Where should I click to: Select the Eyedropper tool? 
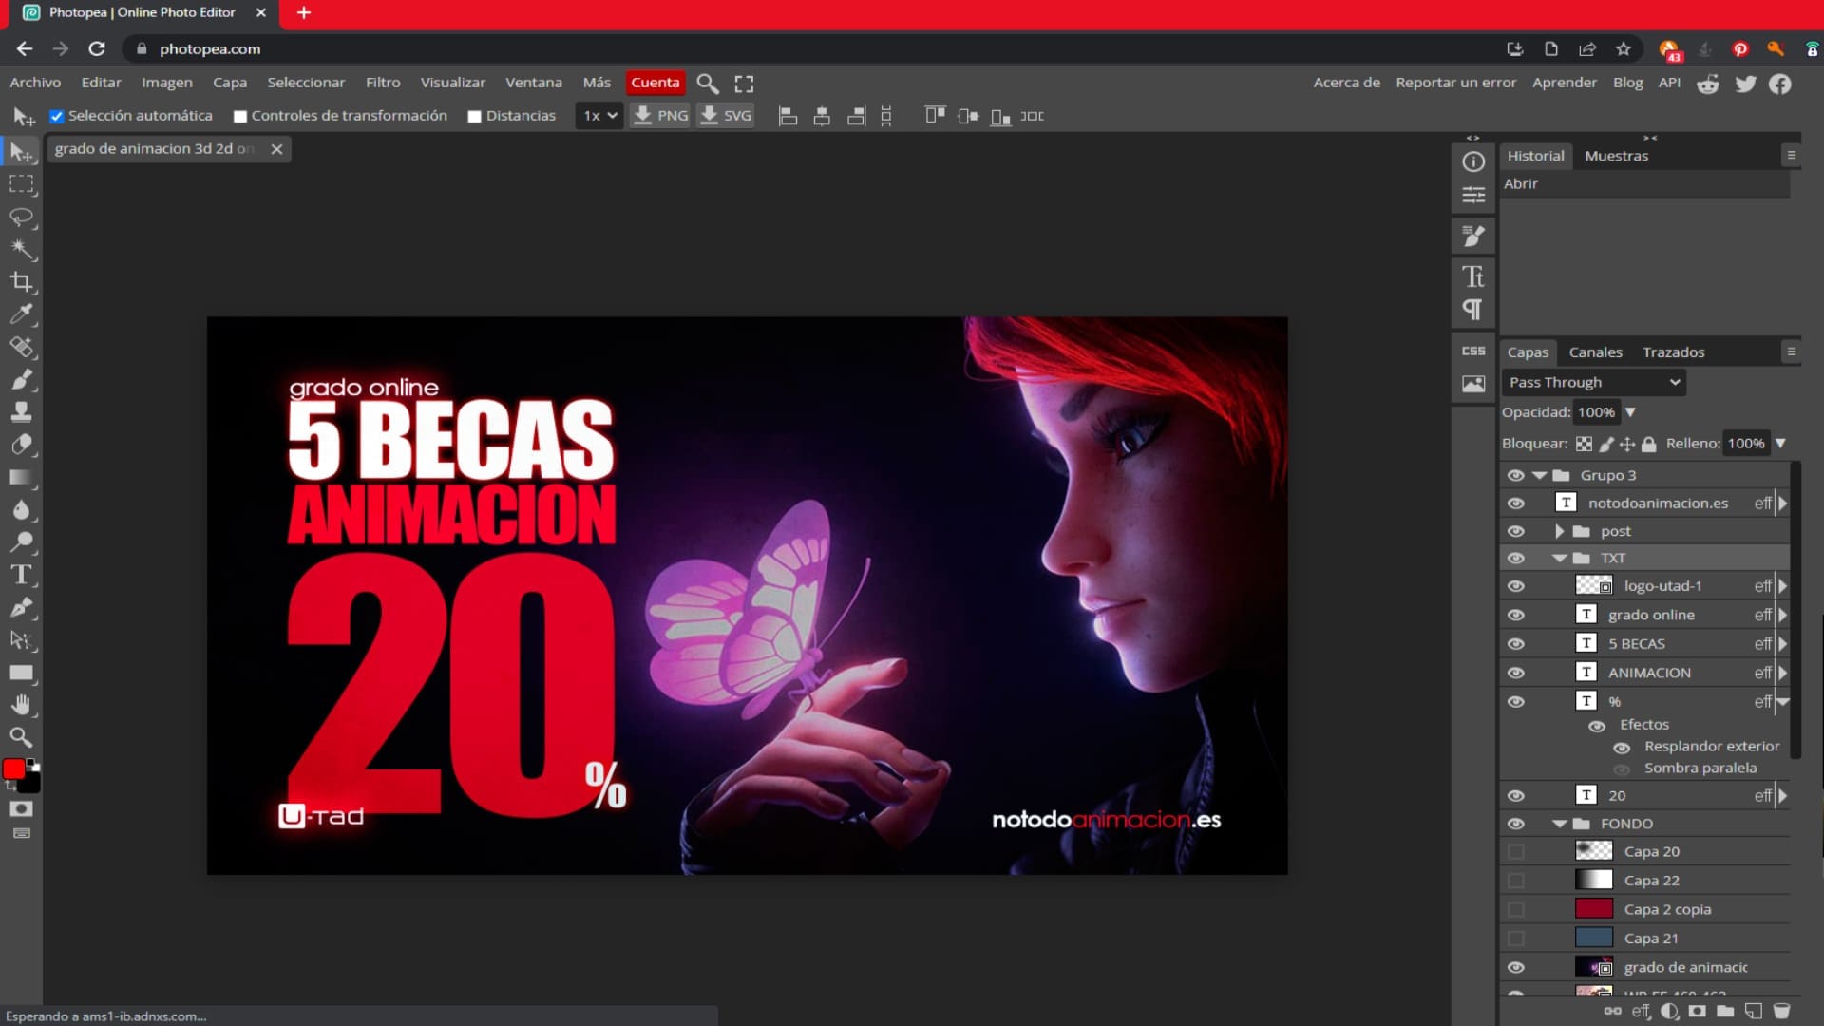21,314
